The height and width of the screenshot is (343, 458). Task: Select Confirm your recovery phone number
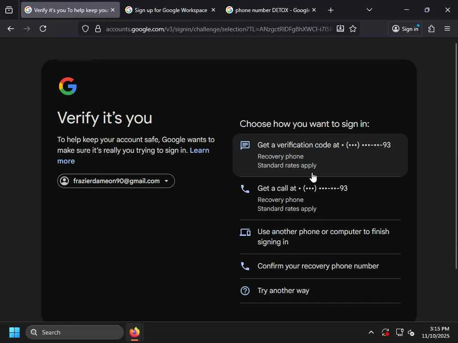(x=320, y=266)
